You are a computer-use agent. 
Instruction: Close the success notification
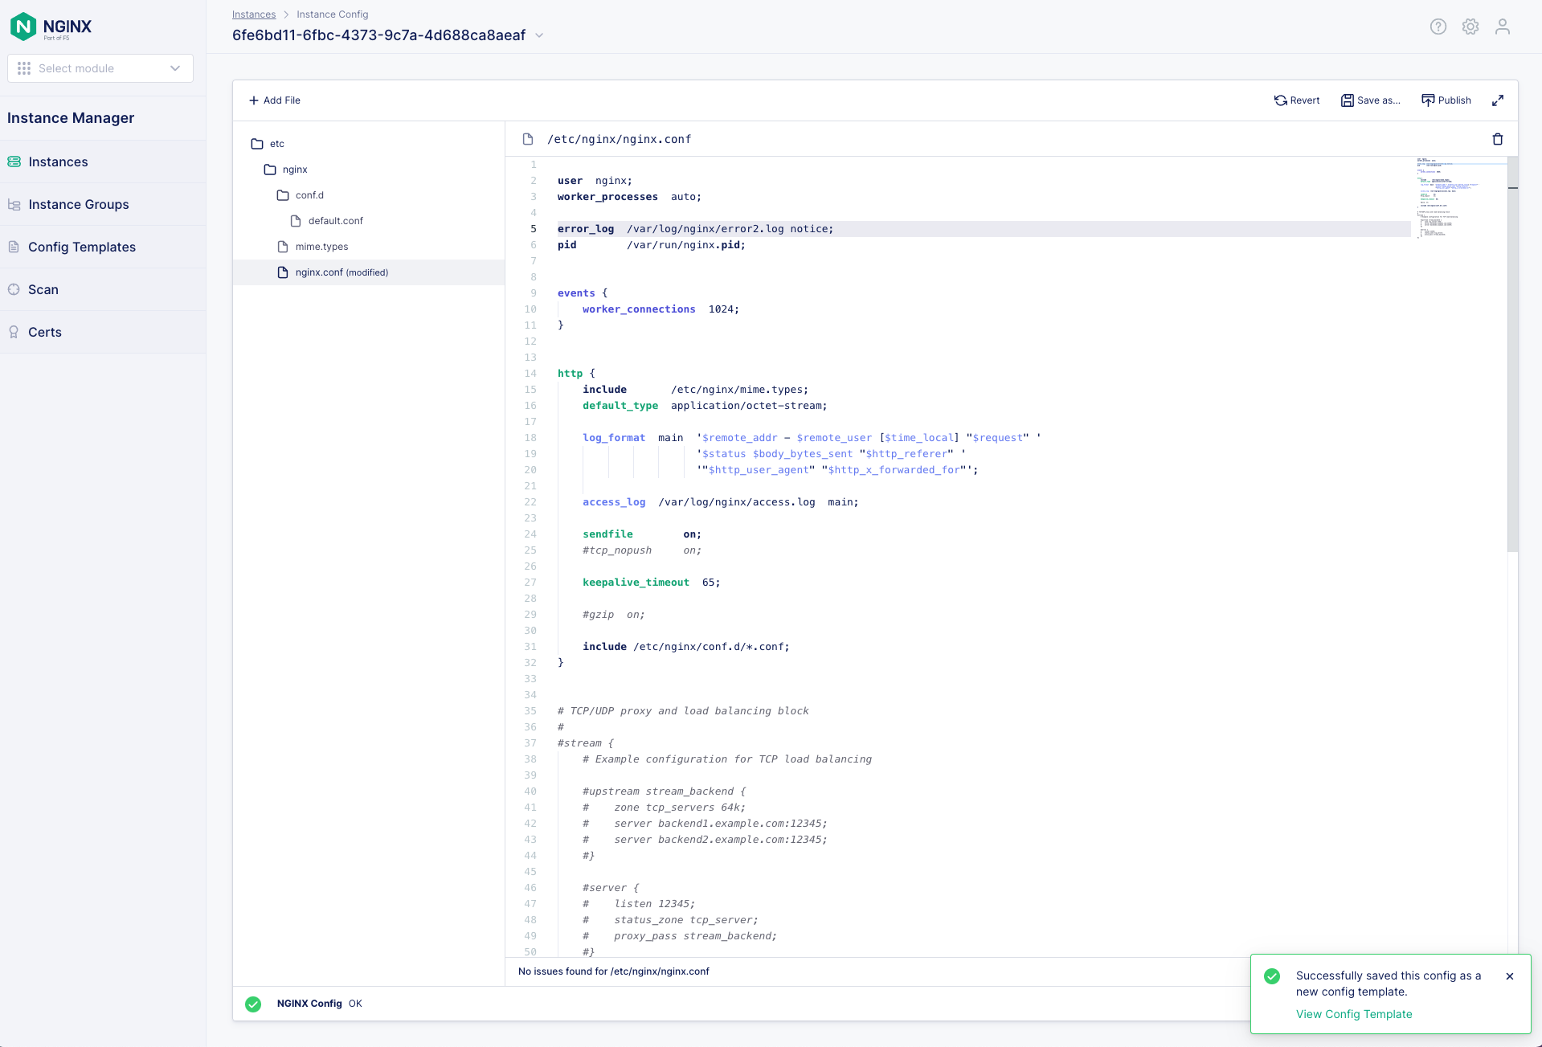tap(1510, 976)
